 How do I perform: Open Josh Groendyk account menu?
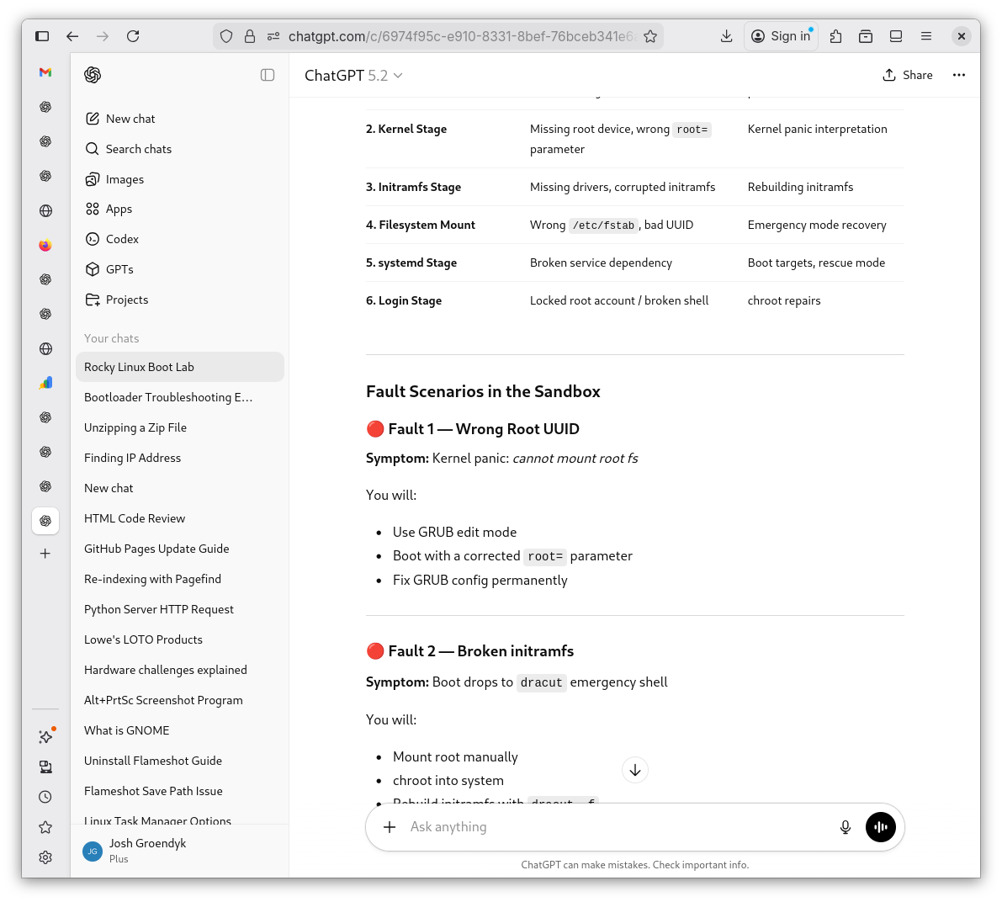pyautogui.click(x=147, y=850)
